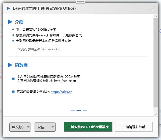The image size is (161, 140).
Task: Click the drag handle at window top edge
Action: tap(80, 2)
